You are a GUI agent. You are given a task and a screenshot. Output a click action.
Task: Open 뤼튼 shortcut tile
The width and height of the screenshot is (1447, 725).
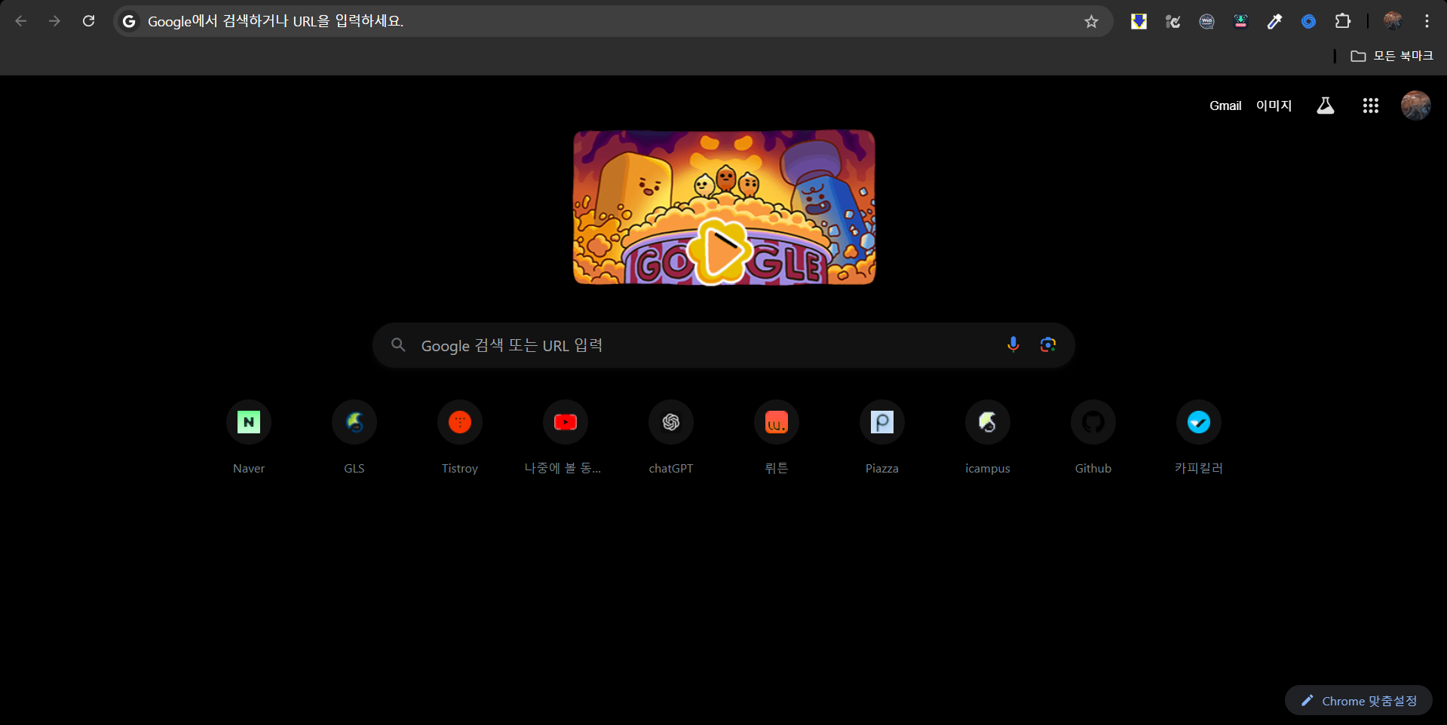point(776,422)
